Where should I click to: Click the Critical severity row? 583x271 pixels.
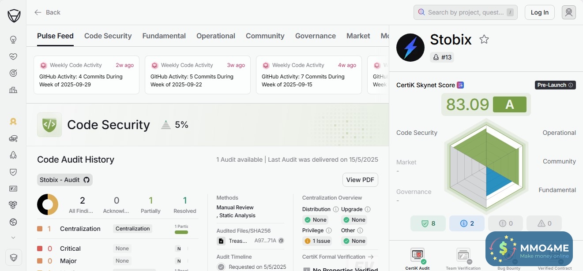117,249
